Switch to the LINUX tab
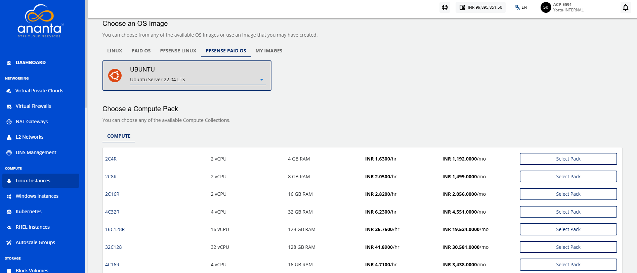 click(x=115, y=51)
